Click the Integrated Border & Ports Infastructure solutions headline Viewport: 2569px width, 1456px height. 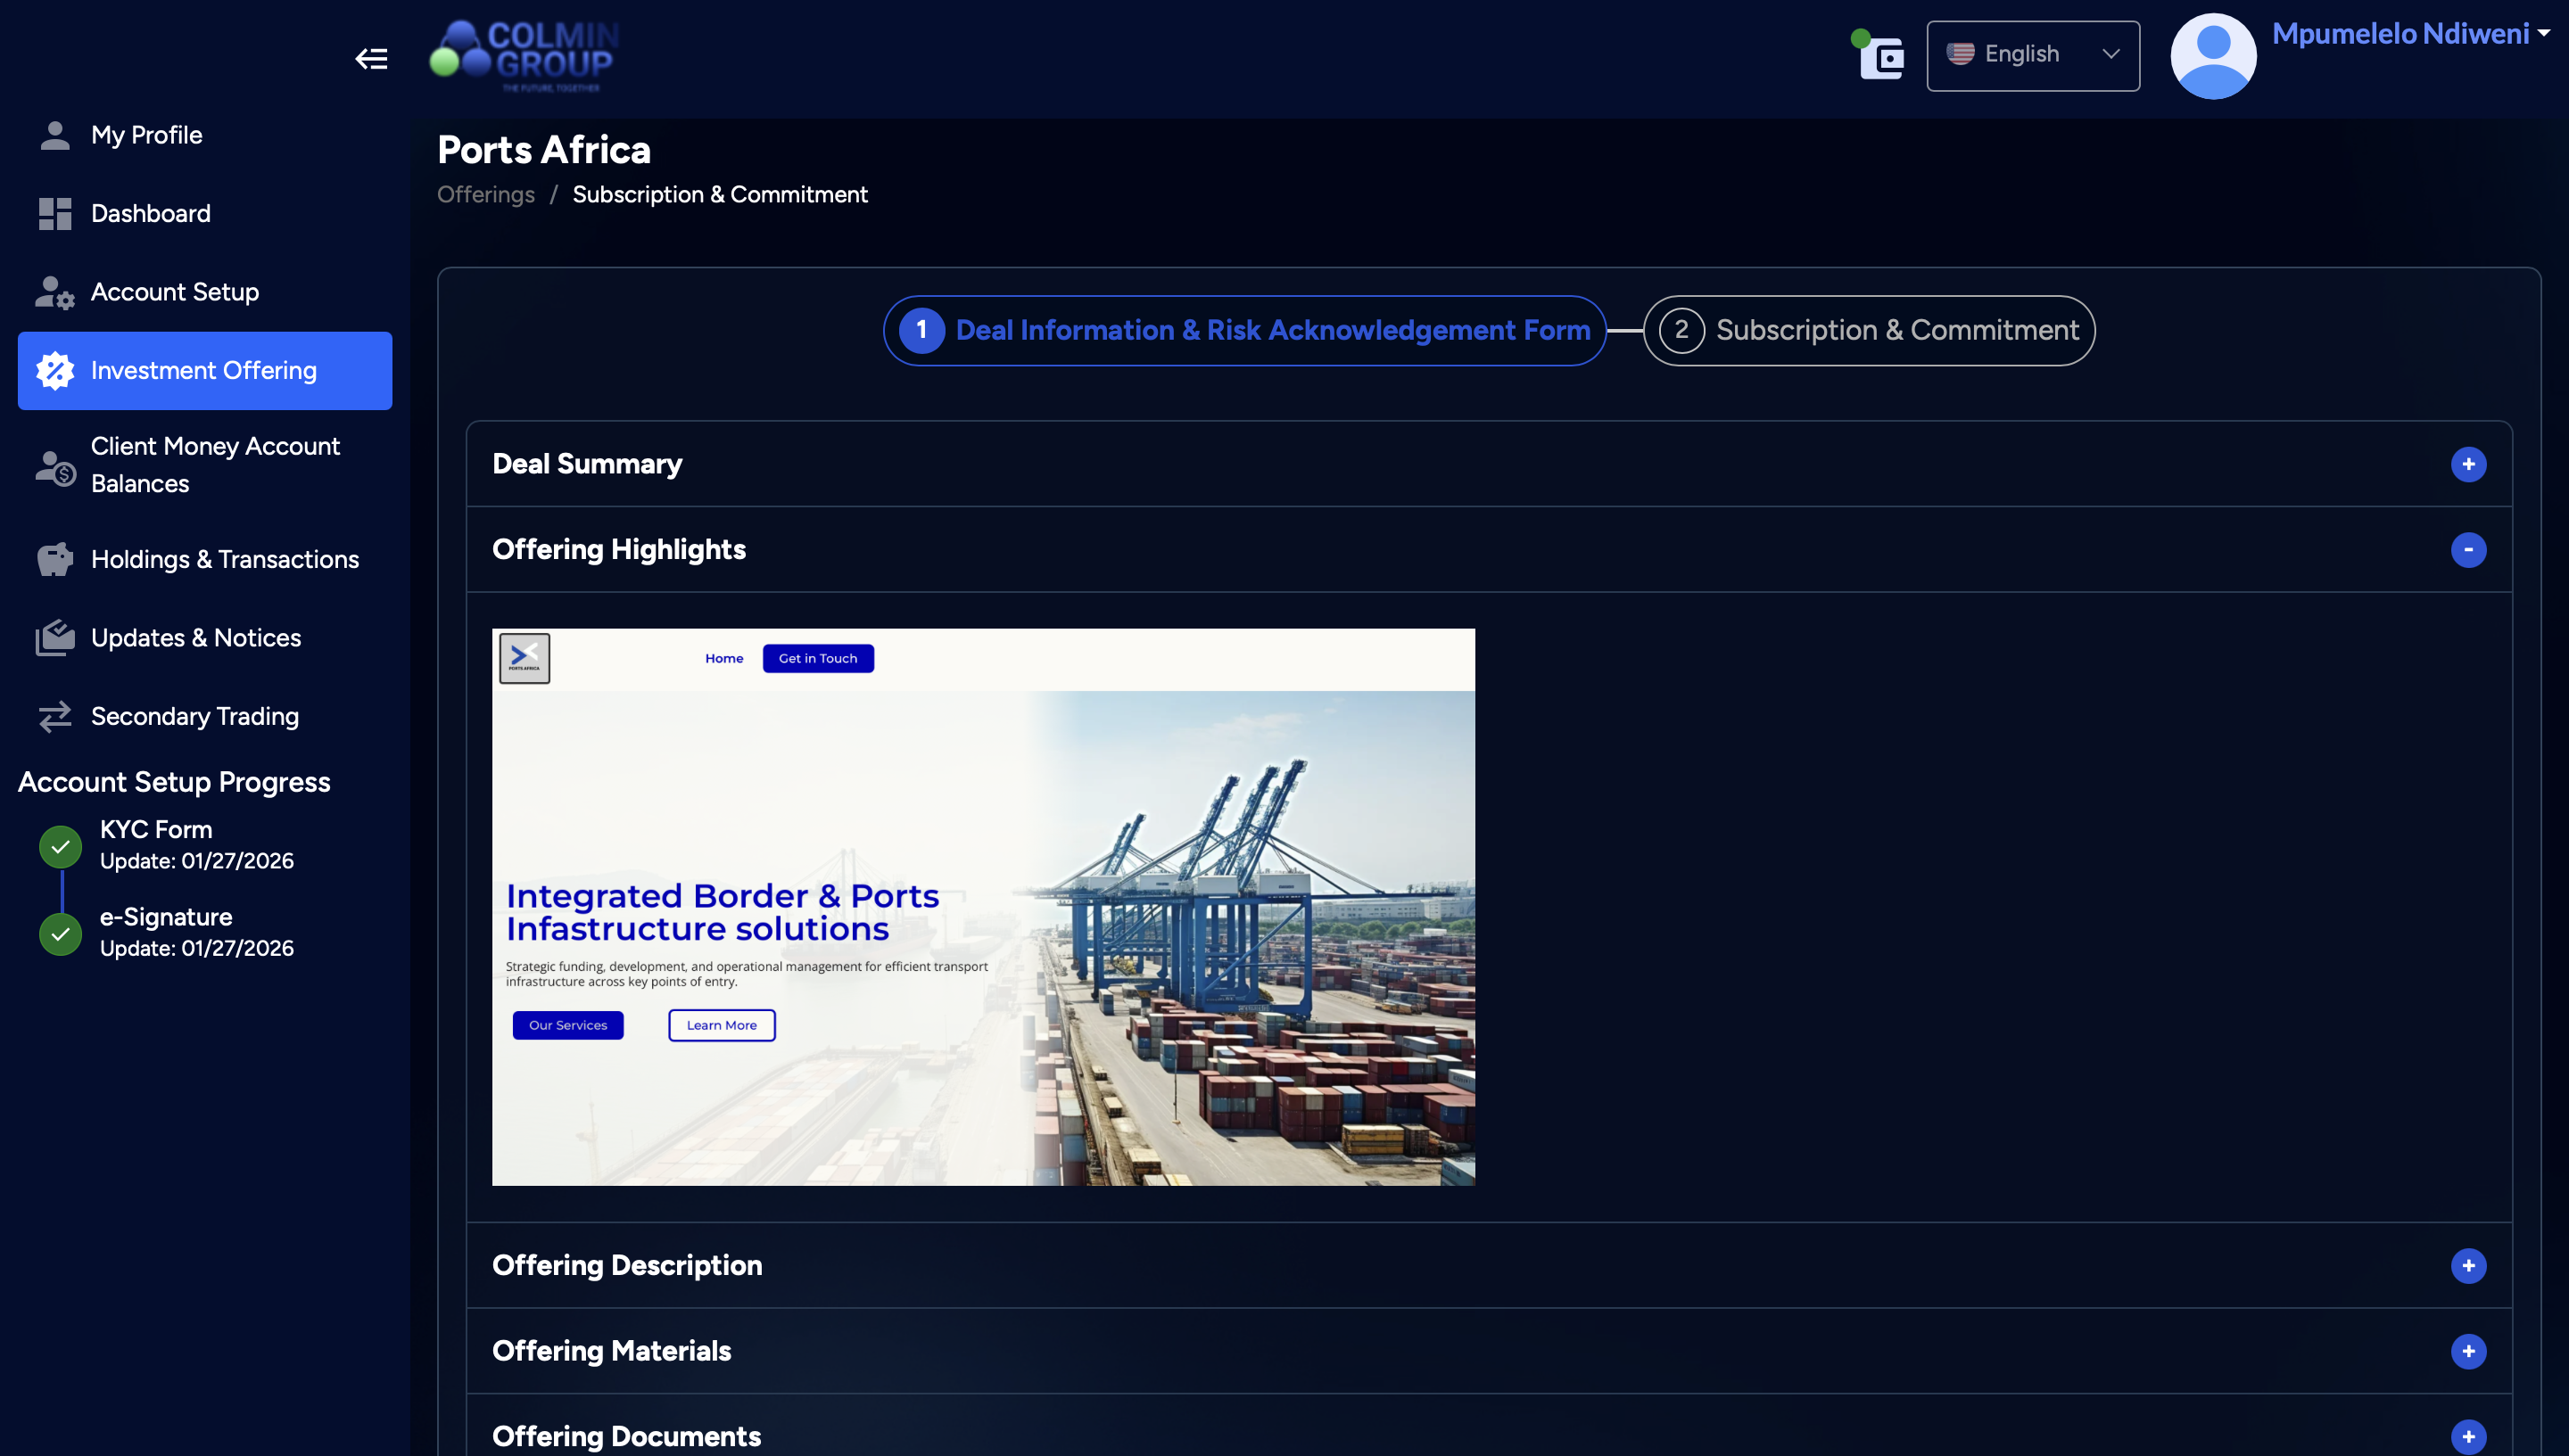click(722, 912)
